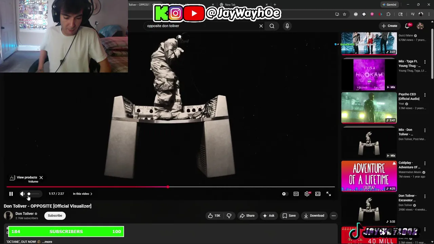This screenshot has height=244, width=434.
Task: Open YouTube account avatar menu
Action: tap(420, 26)
